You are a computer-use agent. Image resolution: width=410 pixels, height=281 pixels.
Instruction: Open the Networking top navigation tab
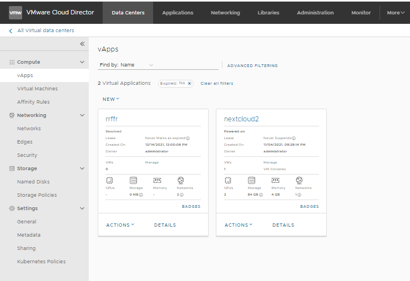coord(225,13)
